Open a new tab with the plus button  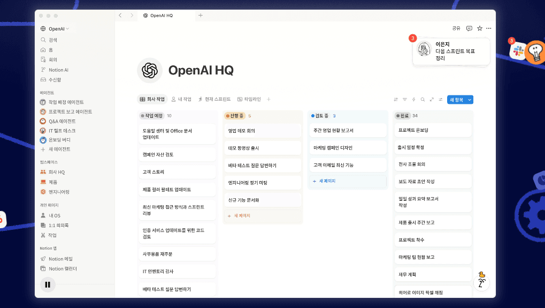201,16
